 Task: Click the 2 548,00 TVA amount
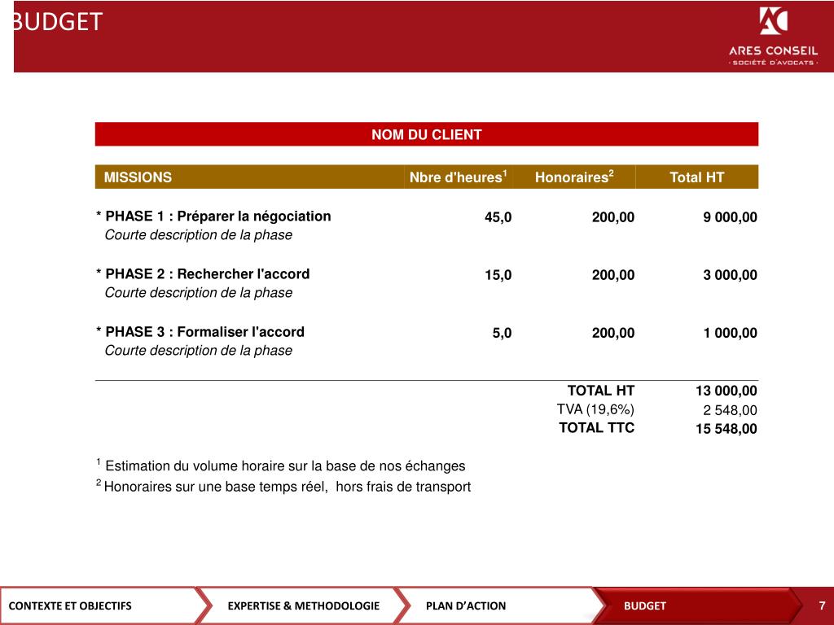pyautogui.click(x=730, y=410)
